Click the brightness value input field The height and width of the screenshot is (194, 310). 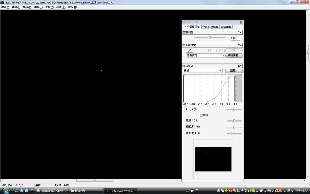tap(235, 38)
